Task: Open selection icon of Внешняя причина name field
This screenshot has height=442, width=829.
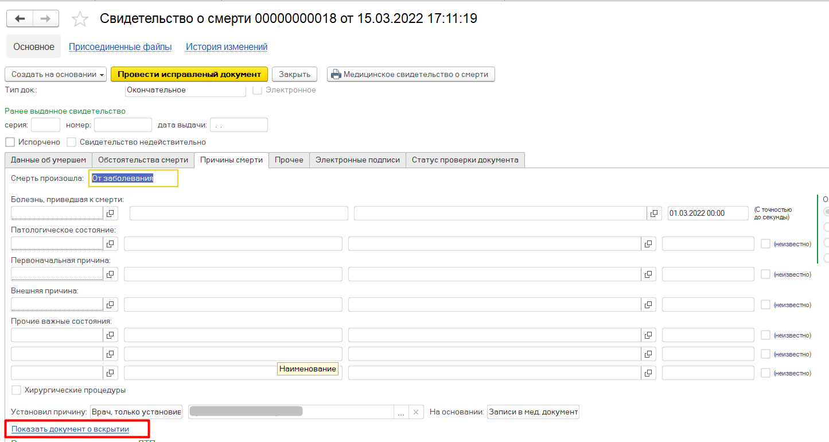Action: pyautogui.click(x=648, y=304)
